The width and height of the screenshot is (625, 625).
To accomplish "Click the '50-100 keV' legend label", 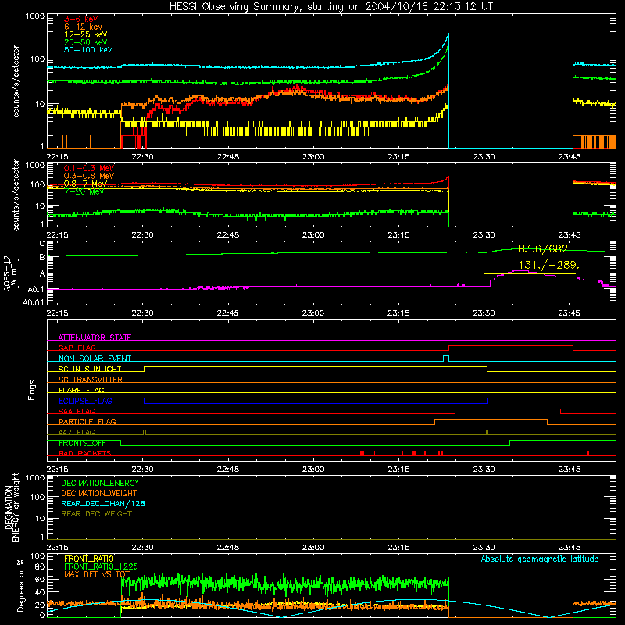I will [87, 50].
